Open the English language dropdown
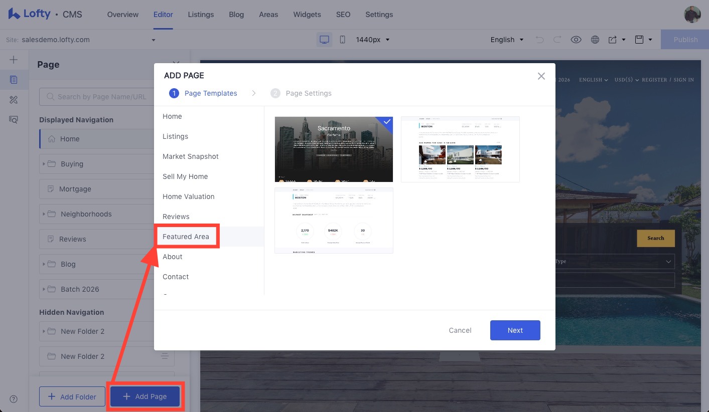This screenshot has width=709, height=412. point(506,39)
